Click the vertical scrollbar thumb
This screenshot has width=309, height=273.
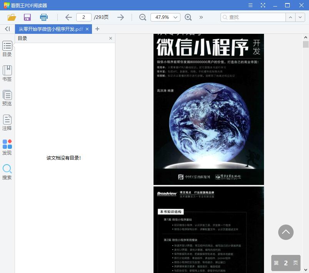(306, 44)
